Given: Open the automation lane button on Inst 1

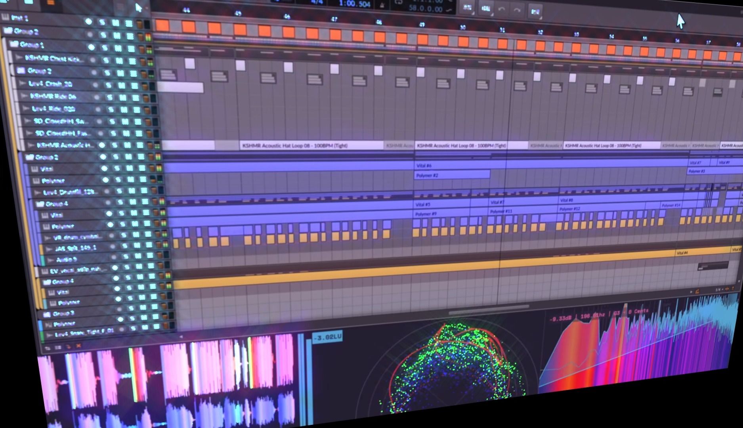Looking at the screenshot, I should 129,23.
